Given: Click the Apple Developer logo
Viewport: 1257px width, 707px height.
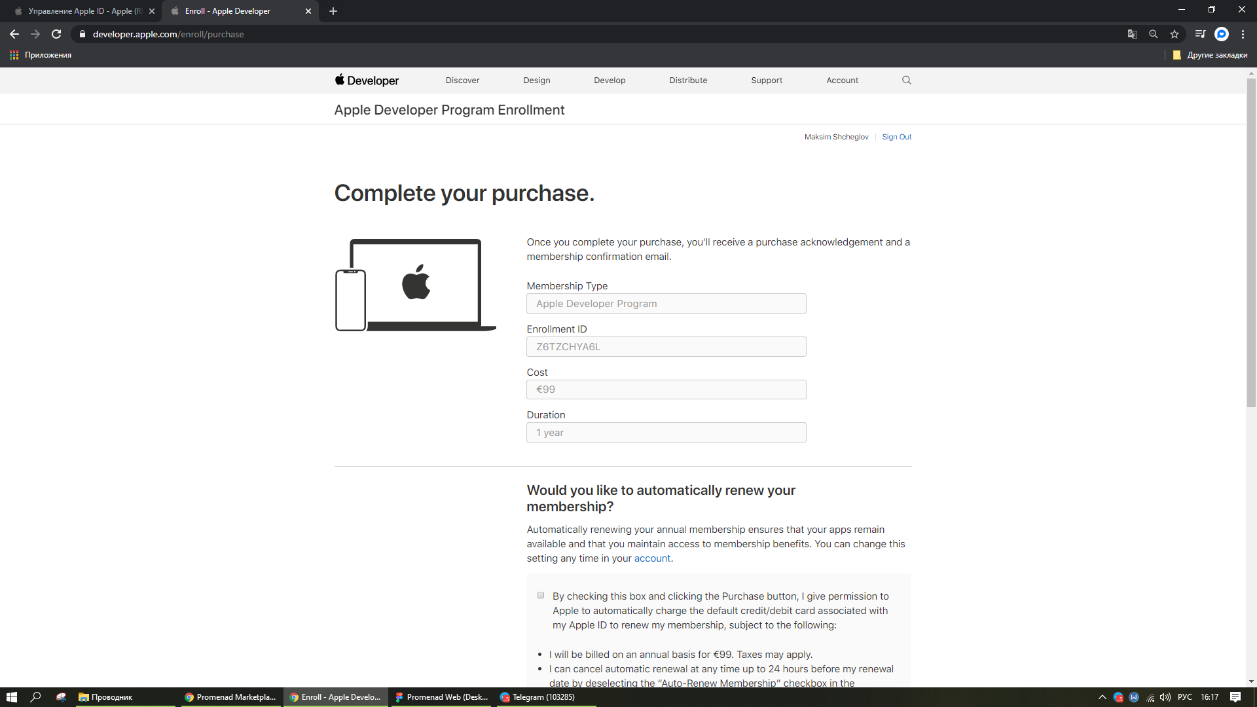Looking at the screenshot, I should (x=367, y=81).
